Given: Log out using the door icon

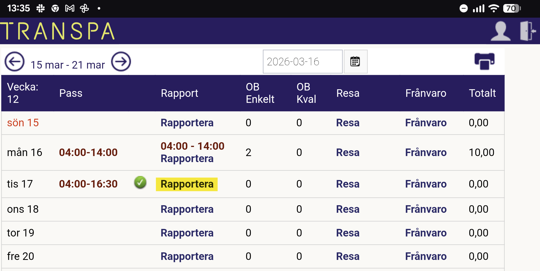Looking at the screenshot, I should 527,31.
